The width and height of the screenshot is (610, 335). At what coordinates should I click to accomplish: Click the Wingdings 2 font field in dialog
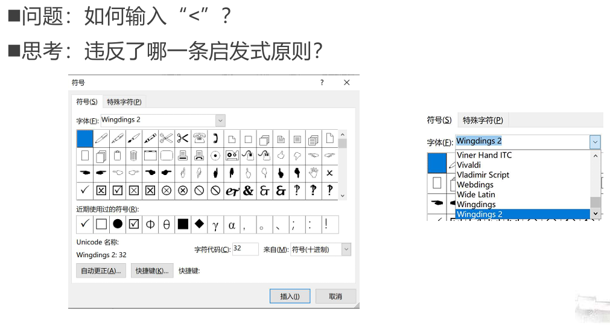pyautogui.click(x=158, y=120)
